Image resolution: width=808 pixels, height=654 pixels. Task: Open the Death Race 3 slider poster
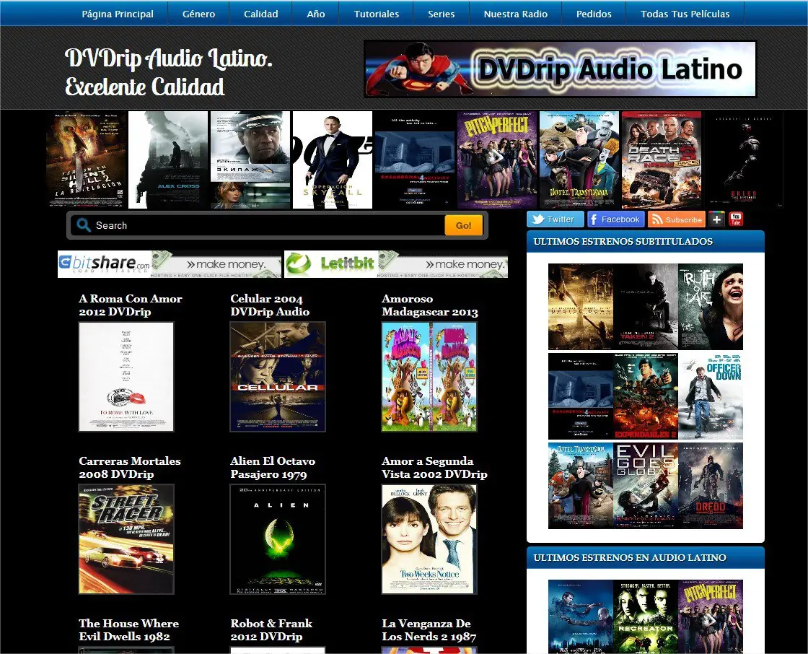tap(662, 160)
